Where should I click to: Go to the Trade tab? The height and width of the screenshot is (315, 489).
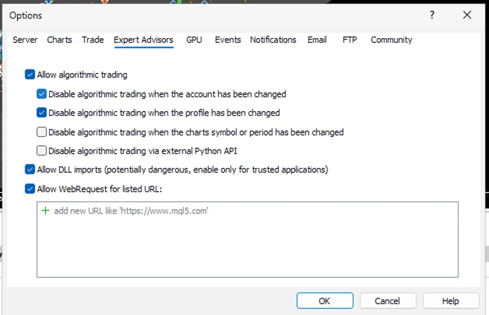[x=93, y=40]
